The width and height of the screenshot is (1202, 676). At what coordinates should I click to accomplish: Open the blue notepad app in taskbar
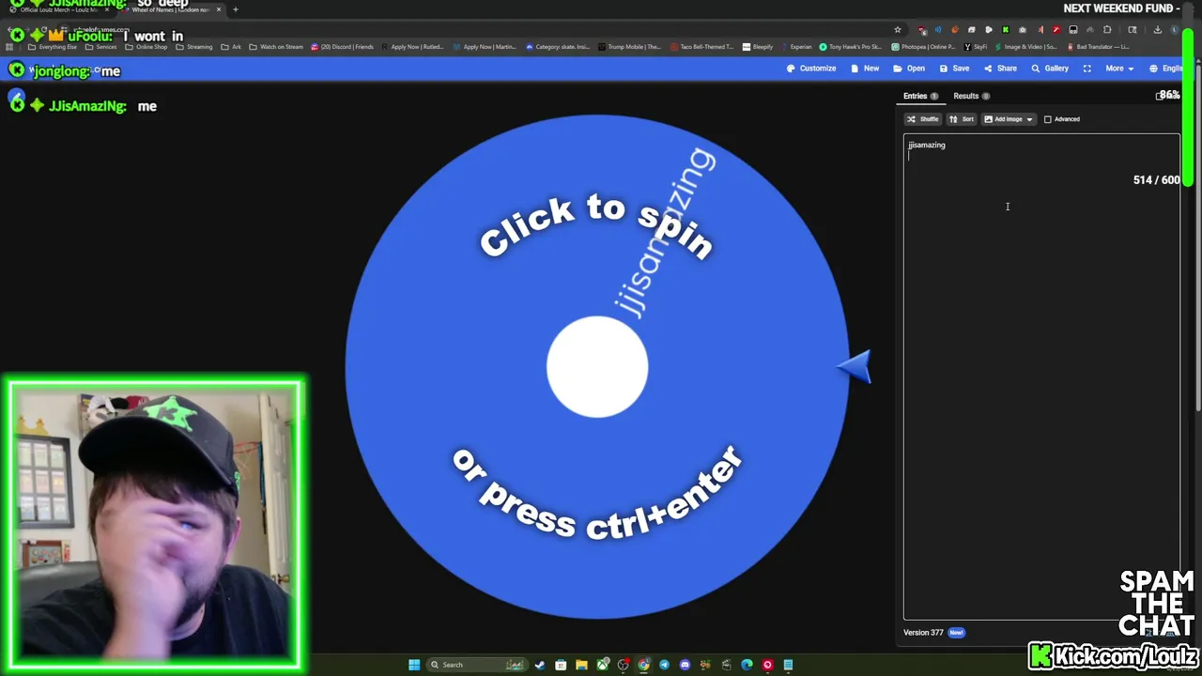point(788,665)
